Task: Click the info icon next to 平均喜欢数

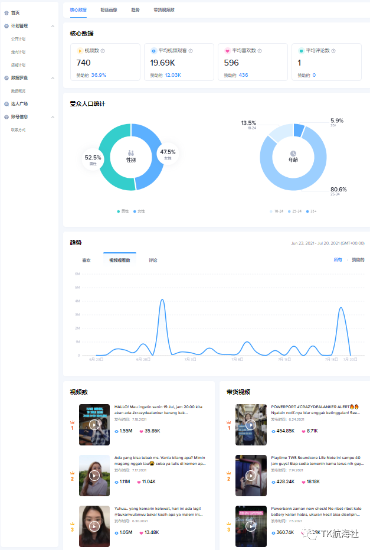Action: click(x=260, y=51)
